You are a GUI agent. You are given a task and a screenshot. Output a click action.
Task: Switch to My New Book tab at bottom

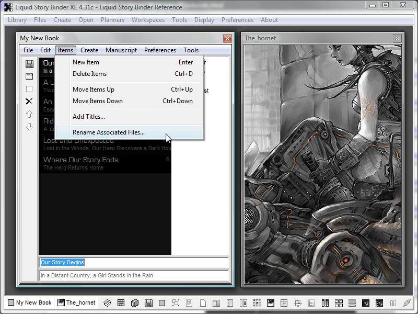pyautogui.click(x=30, y=302)
